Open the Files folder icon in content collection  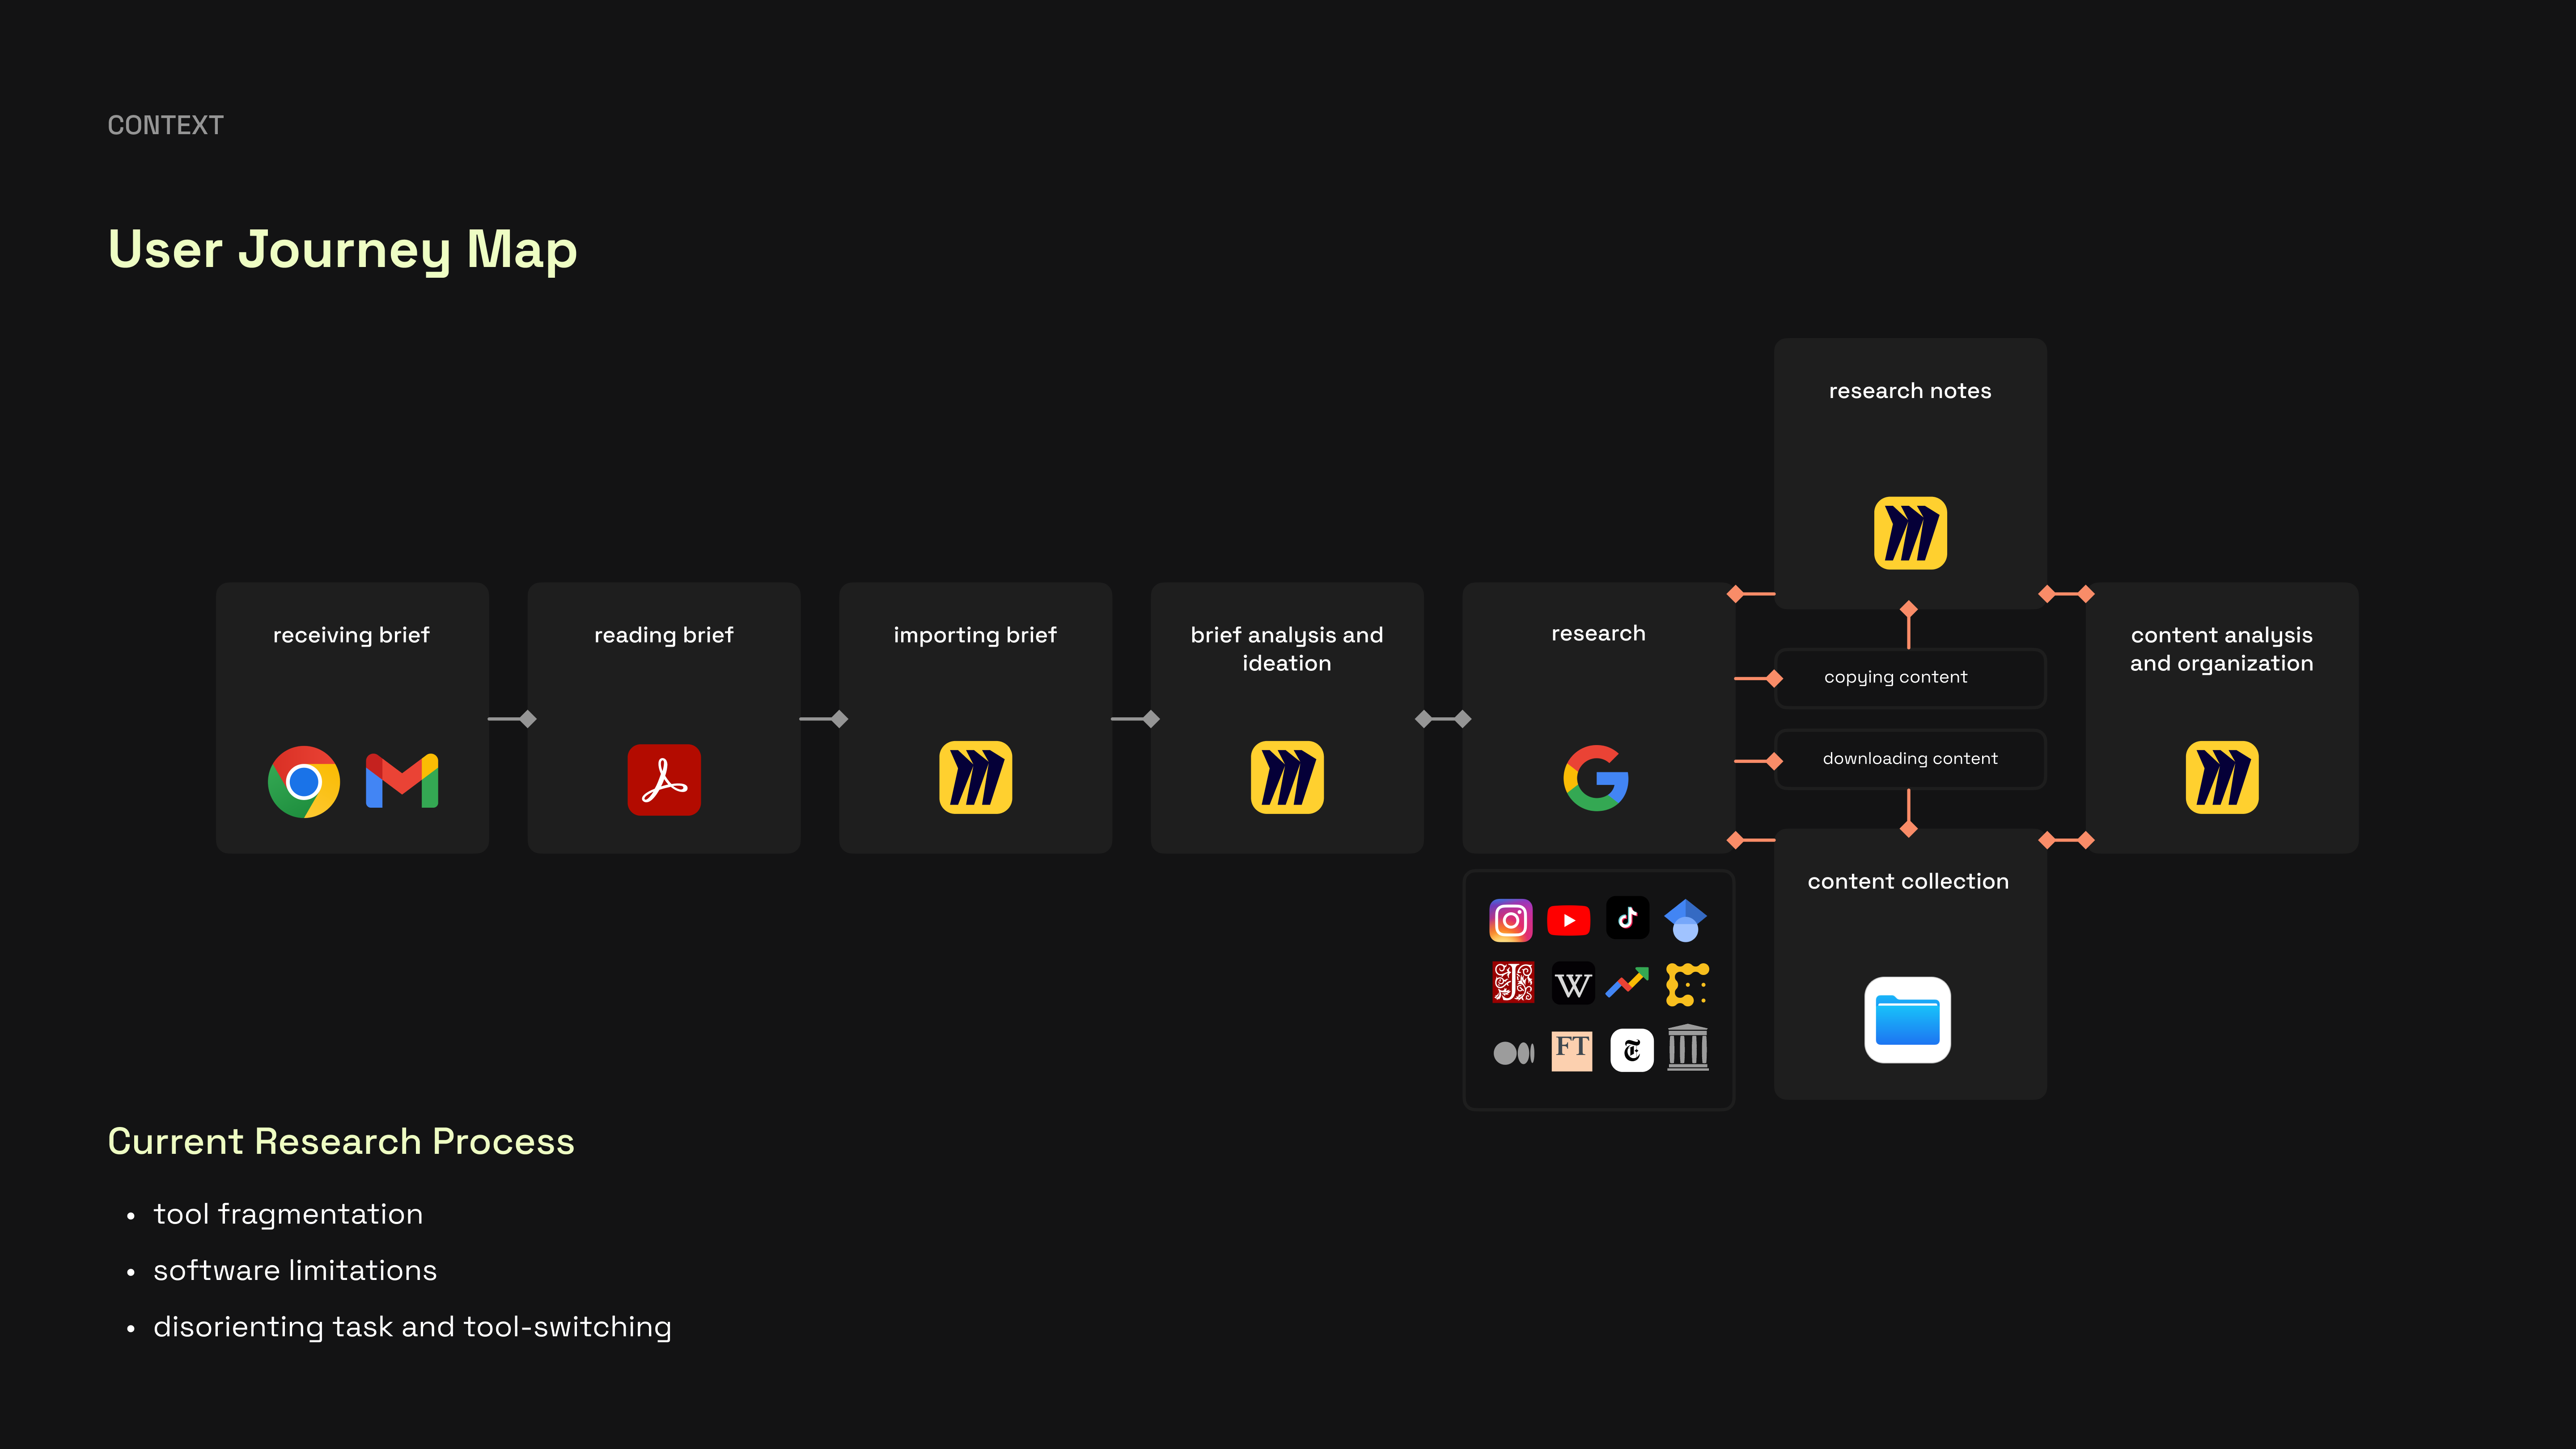click(1907, 1020)
